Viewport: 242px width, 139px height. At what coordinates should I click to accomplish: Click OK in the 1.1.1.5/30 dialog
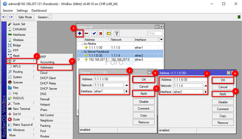coord(223,80)
